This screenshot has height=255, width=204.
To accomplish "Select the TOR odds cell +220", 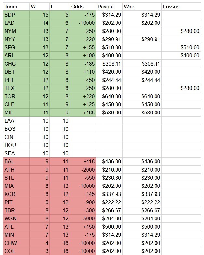I will (x=83, y=97).
